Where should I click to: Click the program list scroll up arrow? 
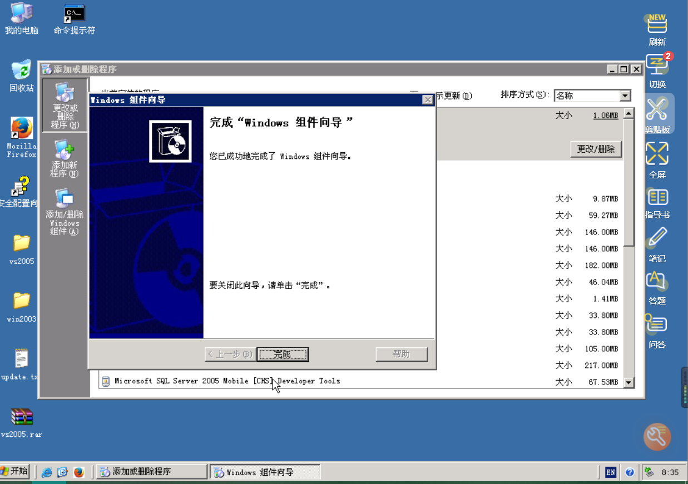click(x=628, y=113)
